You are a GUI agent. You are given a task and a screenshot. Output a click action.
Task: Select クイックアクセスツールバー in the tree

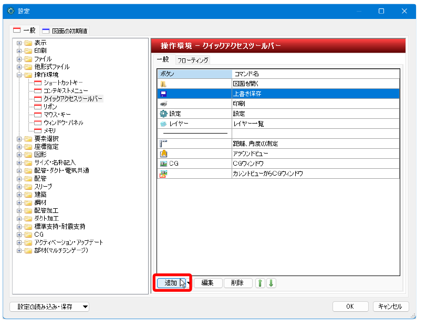point(73,99)
